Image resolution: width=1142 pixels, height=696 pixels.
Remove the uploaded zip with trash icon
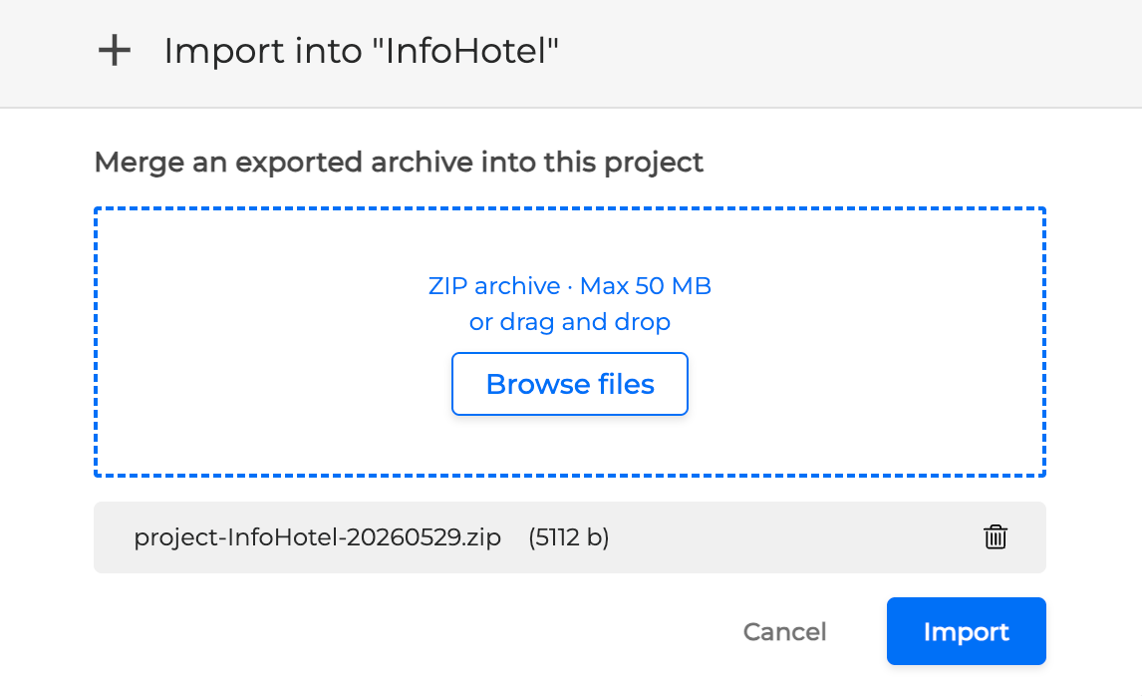[x=995, y=537]
